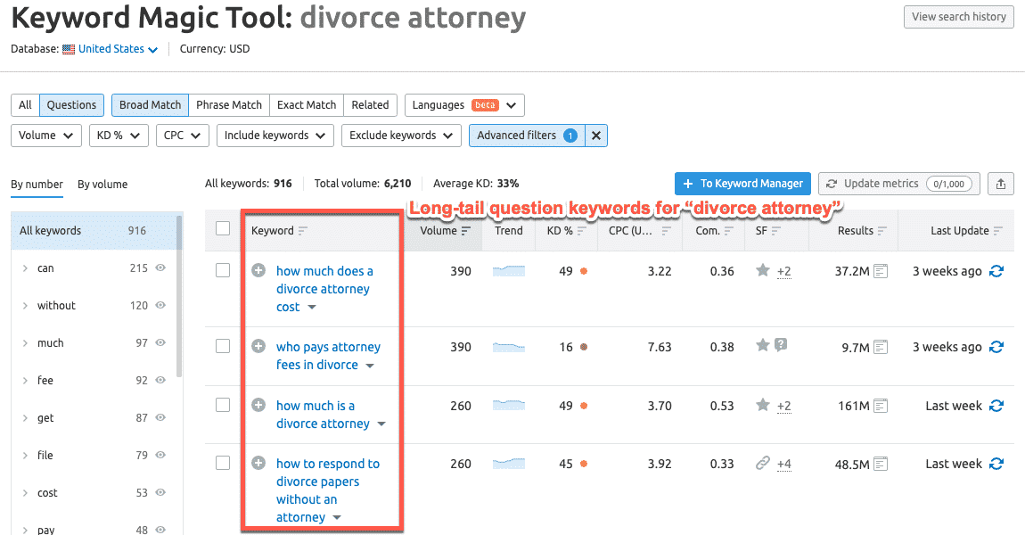This screenshot has width=1025, height=535.
Task: Click refresh icon in the 48.5M results row
Action: tap(996, 464)
